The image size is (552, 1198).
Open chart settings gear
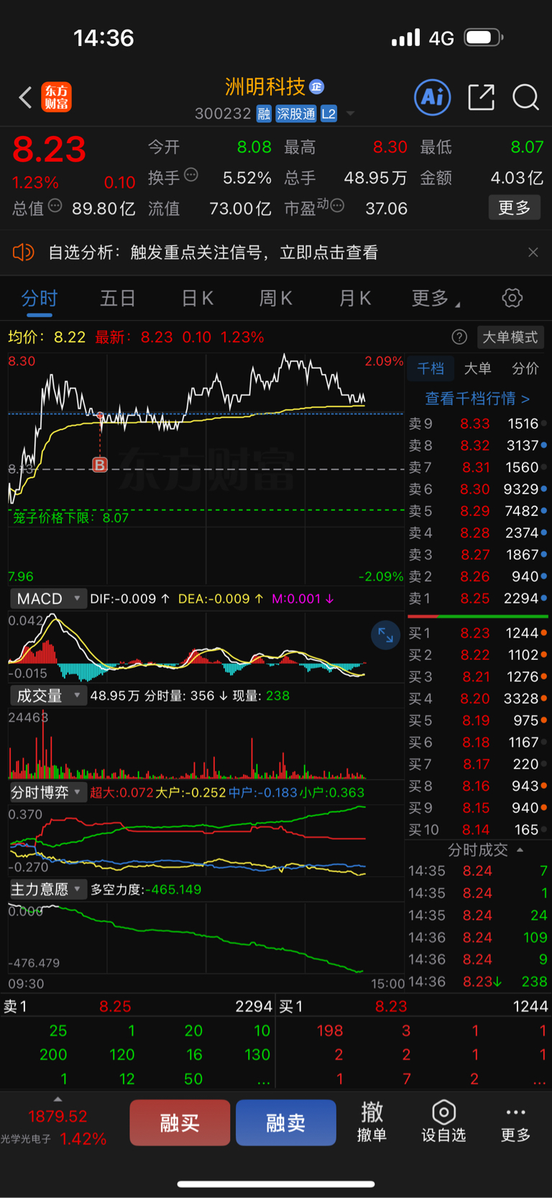click(512, 298)
